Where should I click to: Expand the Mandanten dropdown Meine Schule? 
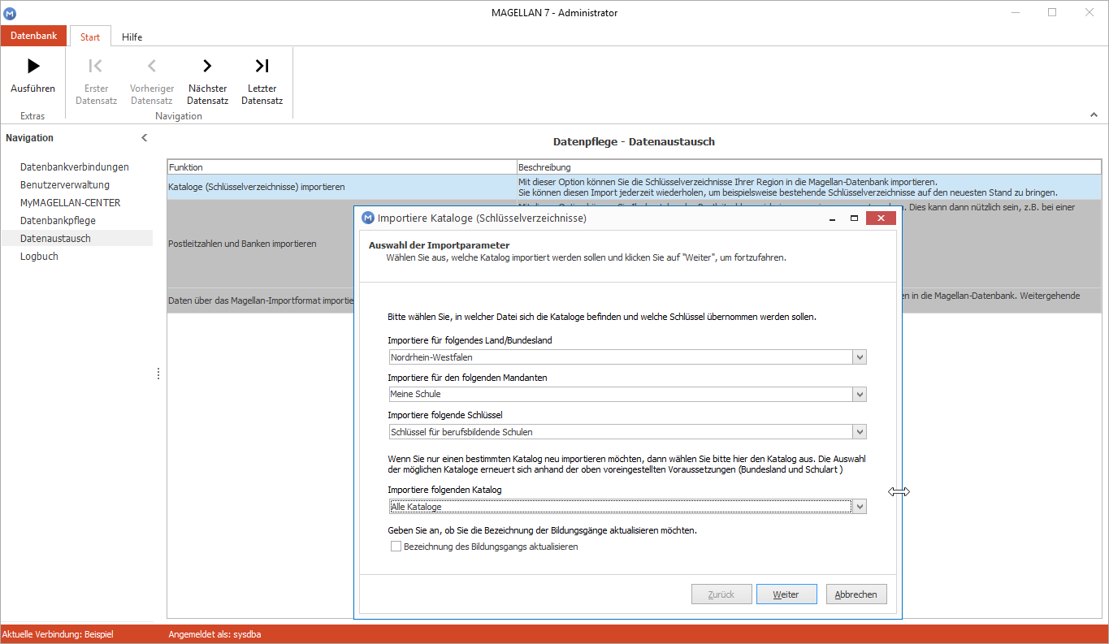pyautogui.click(x=860, y=394)
